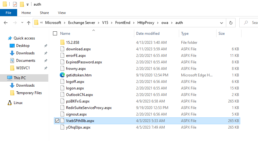
Task: Select the ExpiredPassword.aspx file icon
Action: point(62,62)
